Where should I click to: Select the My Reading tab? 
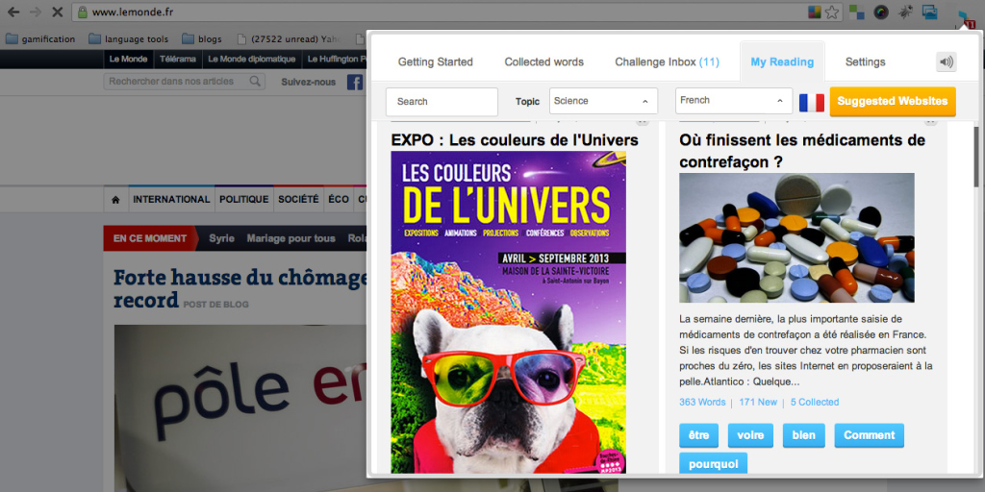(782, 62)
